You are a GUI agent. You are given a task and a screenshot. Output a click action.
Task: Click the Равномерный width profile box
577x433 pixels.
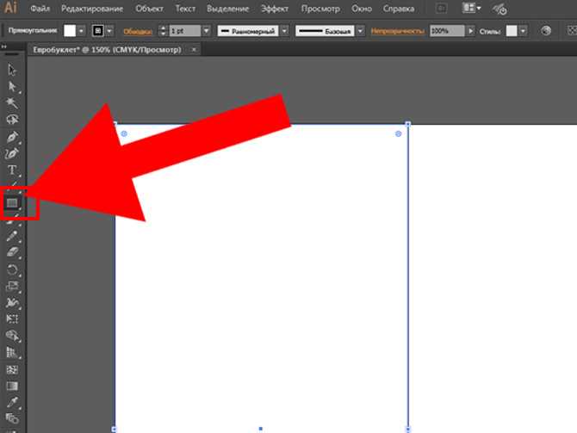(248, 31)
